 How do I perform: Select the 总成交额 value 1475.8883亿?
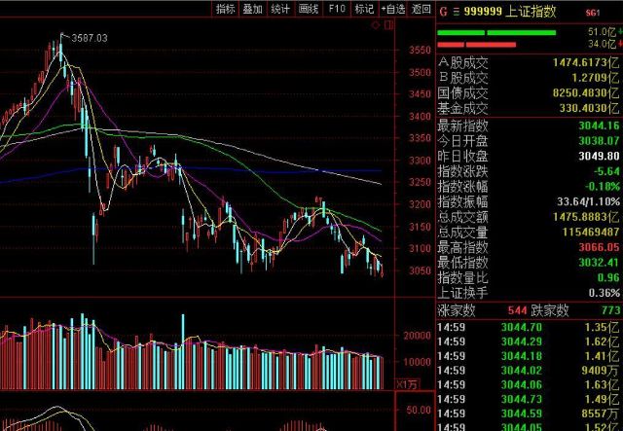pyautogui.click(x=586, y=217)
